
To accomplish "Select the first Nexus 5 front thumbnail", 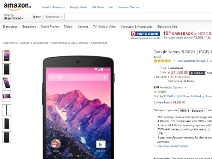I will click(6, 55).
